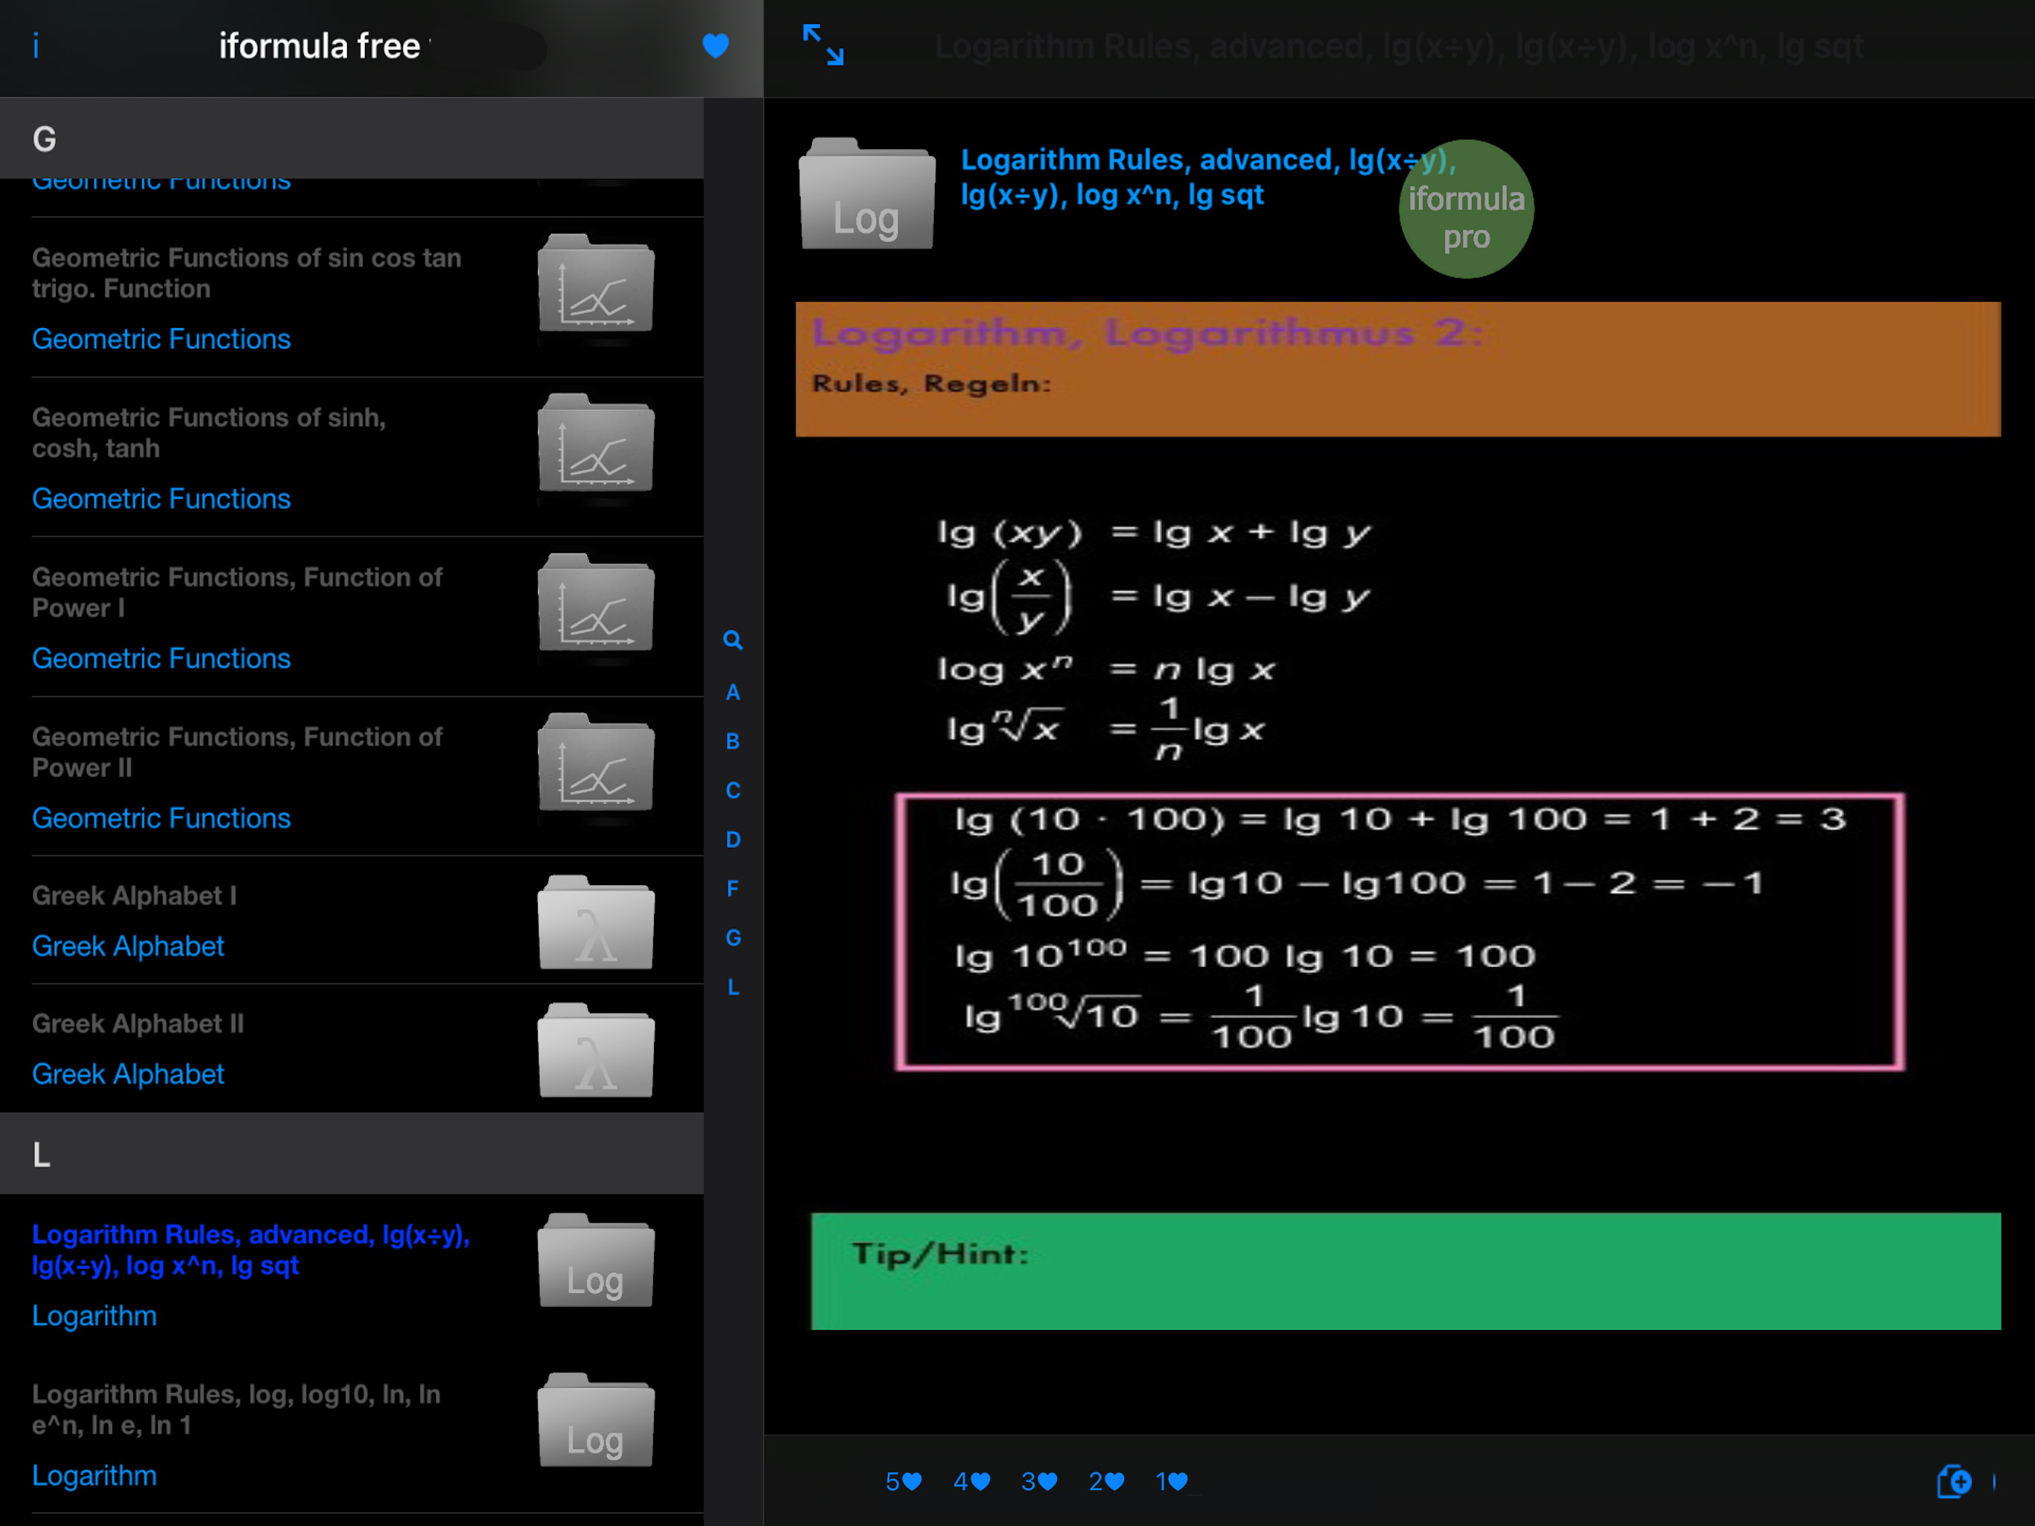
Task: Click the sinh cosh tanh graph folder
Action: pyautogui.click(x=595, y=446)
